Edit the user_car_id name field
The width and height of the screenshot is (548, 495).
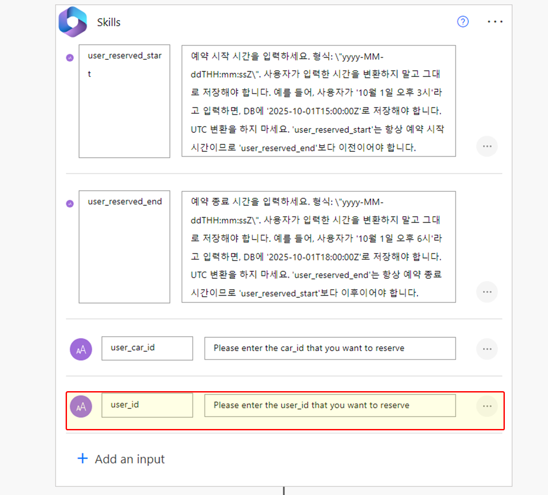147,348
